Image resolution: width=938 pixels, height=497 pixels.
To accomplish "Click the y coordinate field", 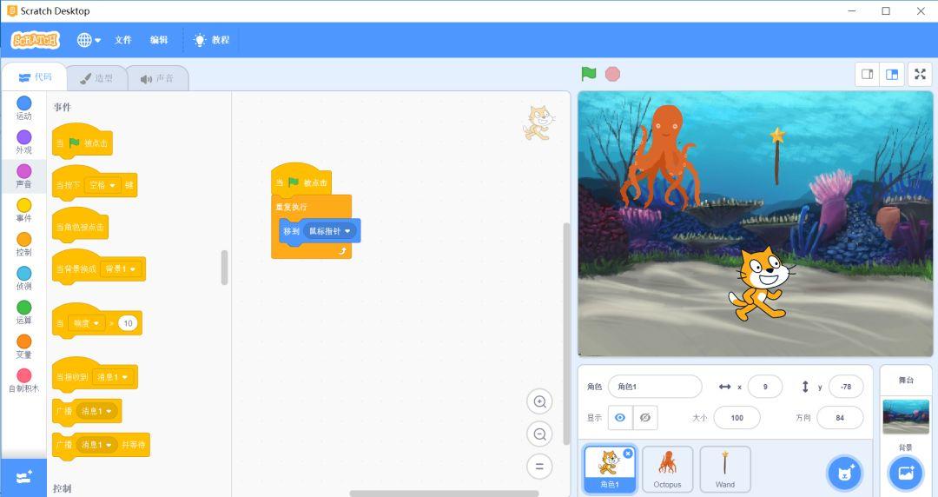I will [x=846, y=387].
